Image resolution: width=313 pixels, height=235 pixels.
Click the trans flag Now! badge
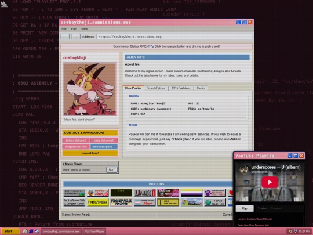tap(145, 203)
